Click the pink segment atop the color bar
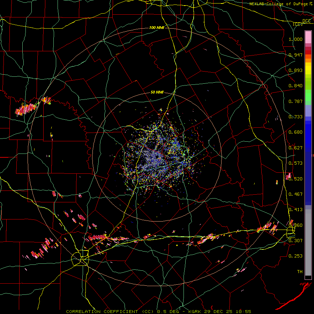Viewport: 314px width, 314px height. pyautogui.click(x=308, y=37)
